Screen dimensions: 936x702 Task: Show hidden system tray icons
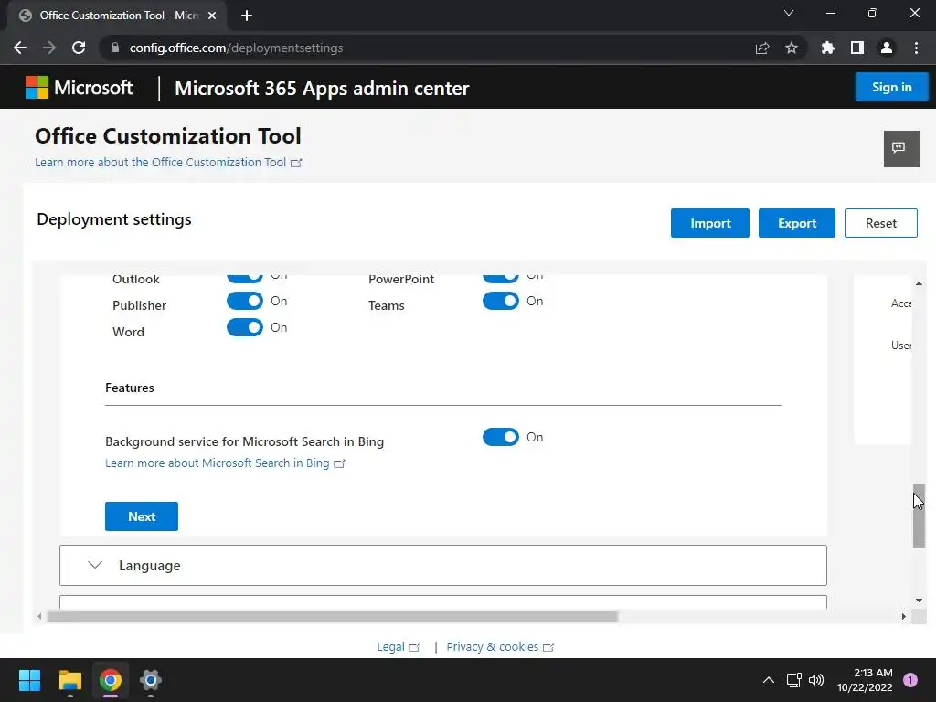tap(768, 680)
